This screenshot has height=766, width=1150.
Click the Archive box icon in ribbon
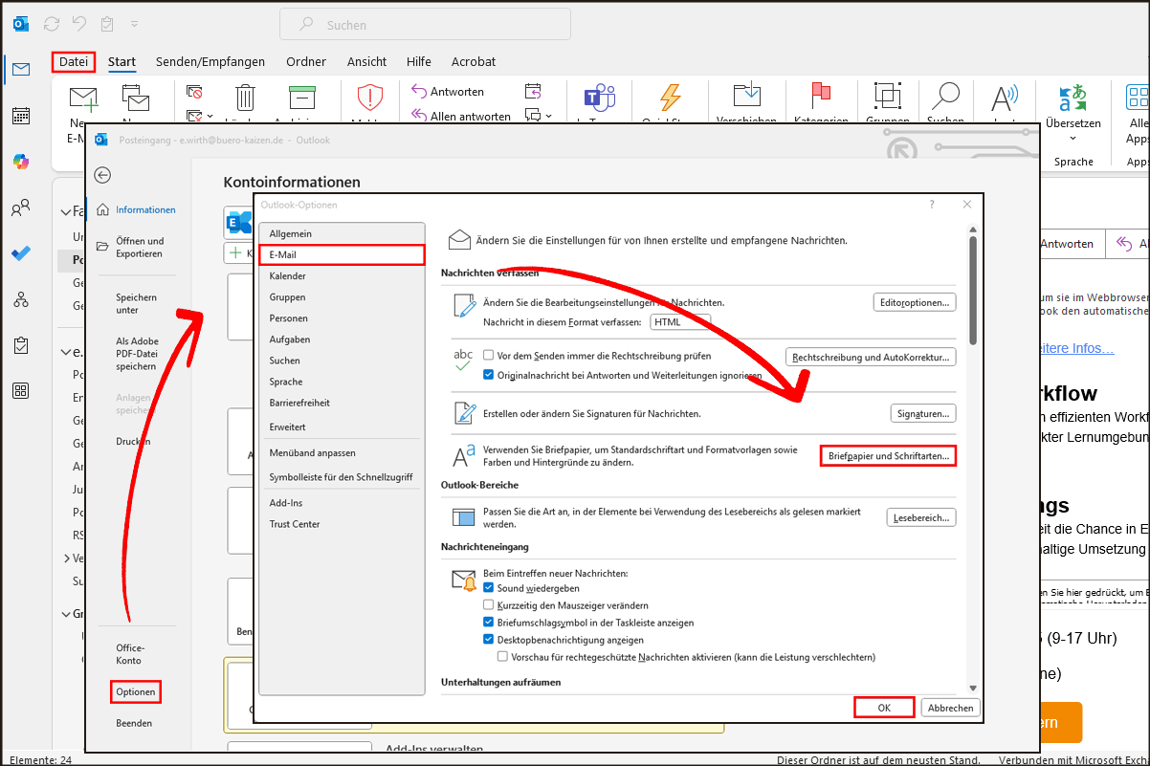click(x=302, y=98)
